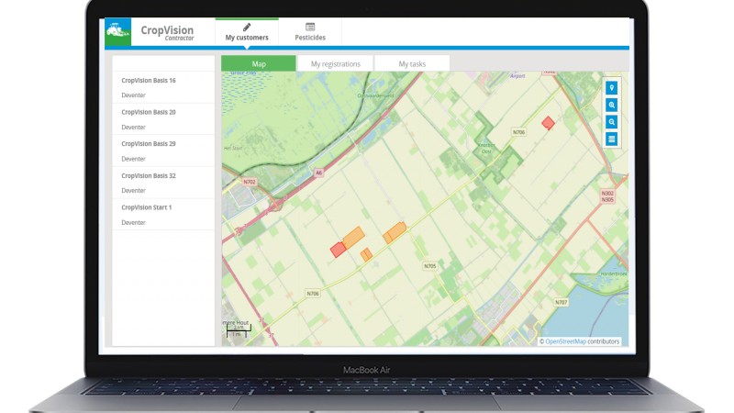Switch to the My tasks tab
The image size is (734, 413).
(412, 63)
